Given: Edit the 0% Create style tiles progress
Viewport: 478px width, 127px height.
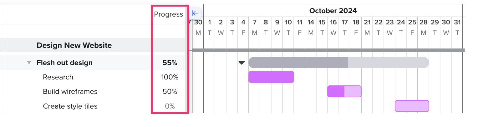Looking at the screenshot, I should [170, 106].
